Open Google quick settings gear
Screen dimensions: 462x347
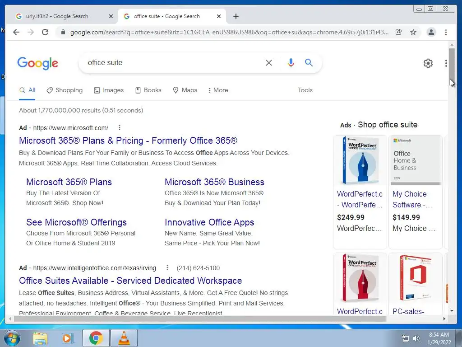428,63
